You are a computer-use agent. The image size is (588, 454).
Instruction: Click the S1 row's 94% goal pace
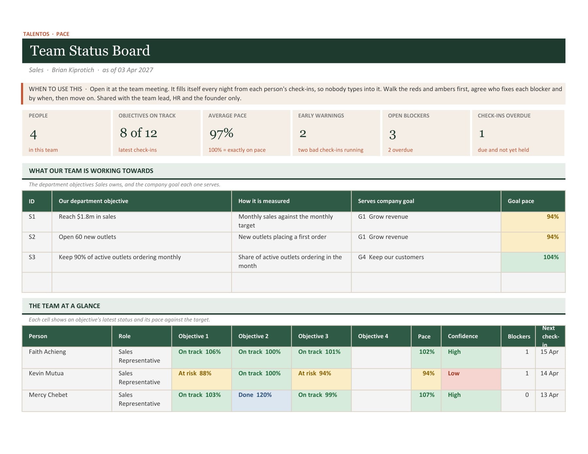click(x=533, y=222)
